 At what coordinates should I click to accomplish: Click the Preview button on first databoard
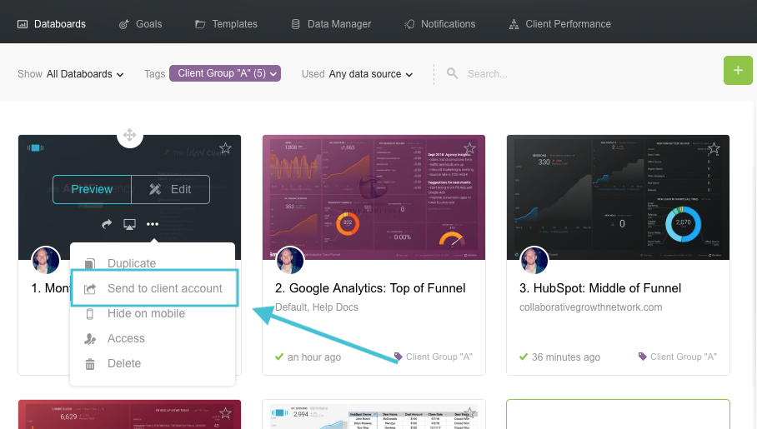pos(92,189)
